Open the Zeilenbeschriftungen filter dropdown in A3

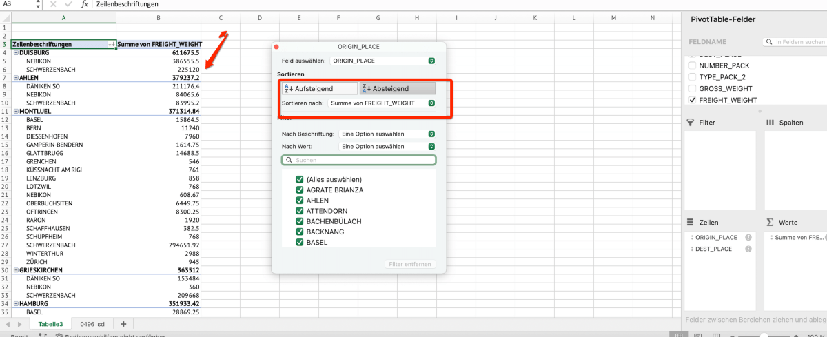pyautogui.click(x=112, y=44)
